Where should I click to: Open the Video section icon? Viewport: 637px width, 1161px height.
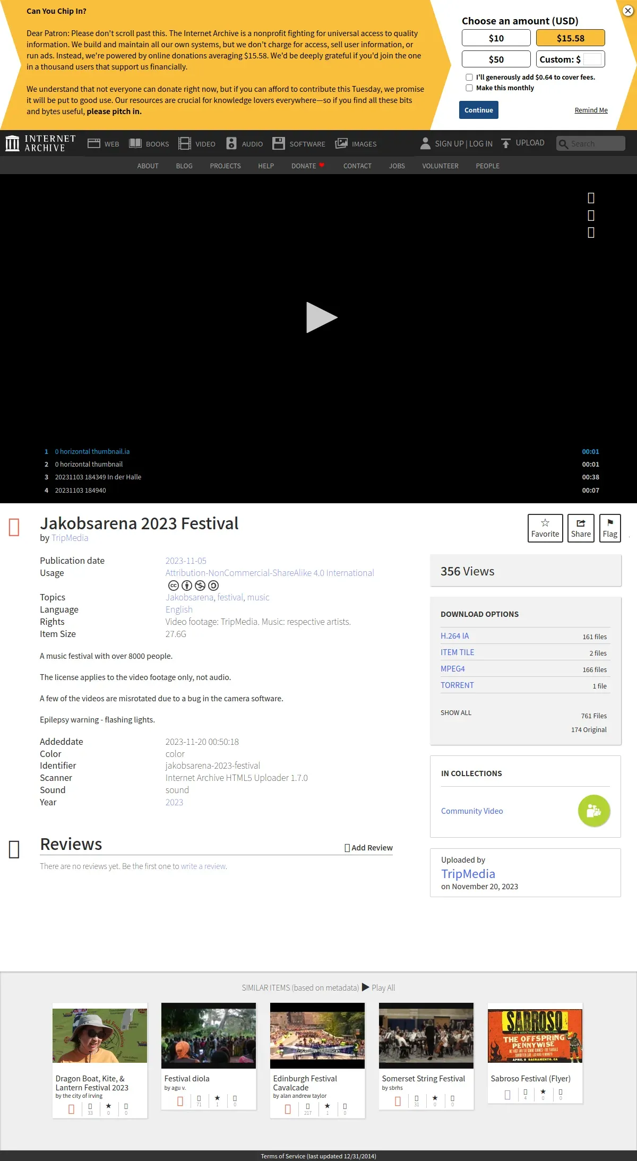tap(185, 143)
